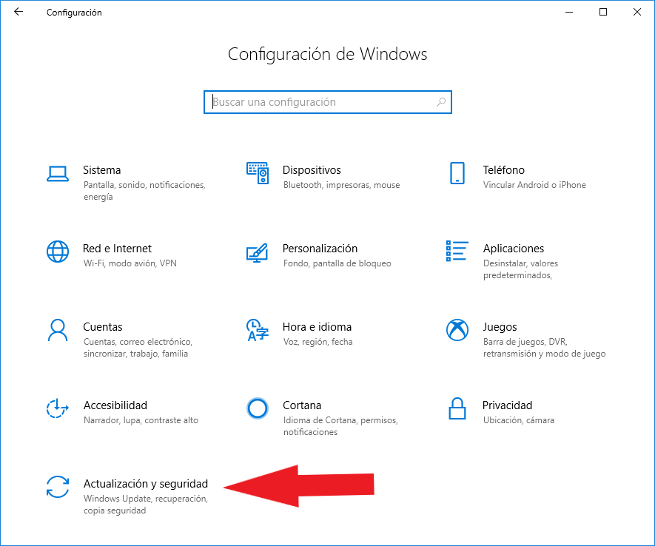Image resolution: width=655 pixels, height=546 pixels.
Task: Click the Personalización heading
Action: tap(320, 249)
